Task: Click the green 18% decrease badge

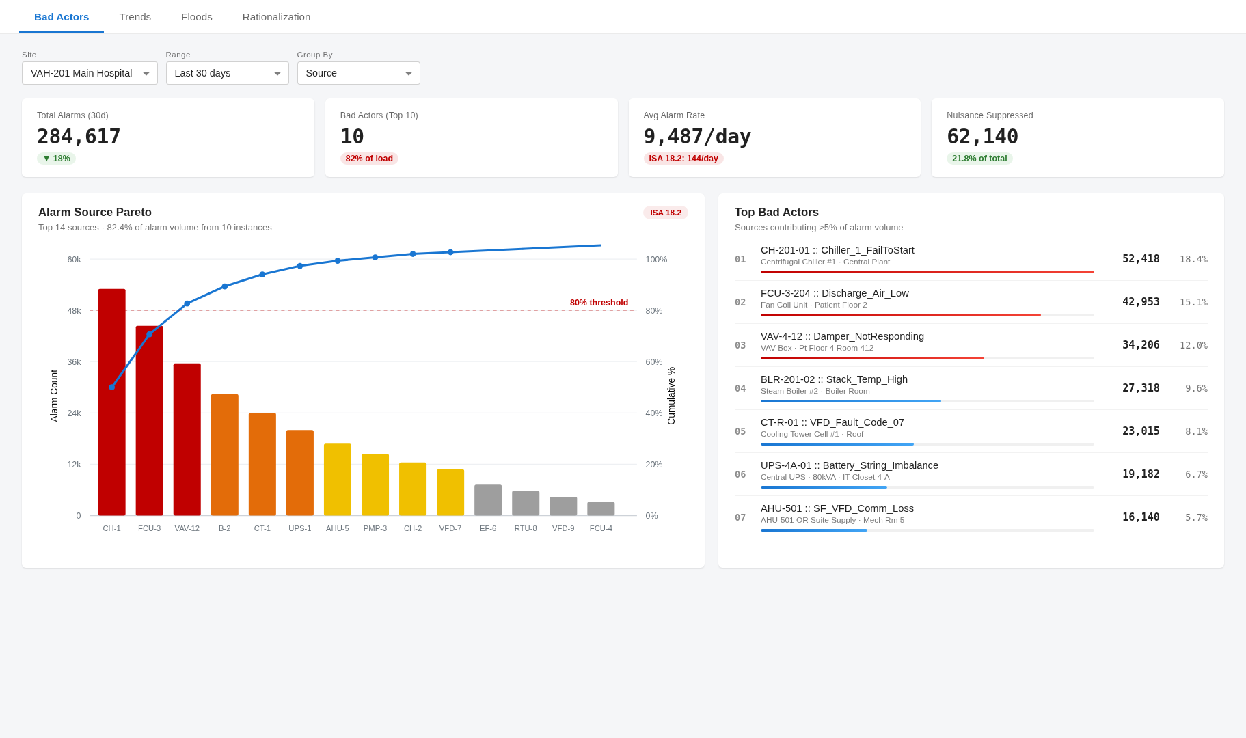Action: tap(56, 159)
